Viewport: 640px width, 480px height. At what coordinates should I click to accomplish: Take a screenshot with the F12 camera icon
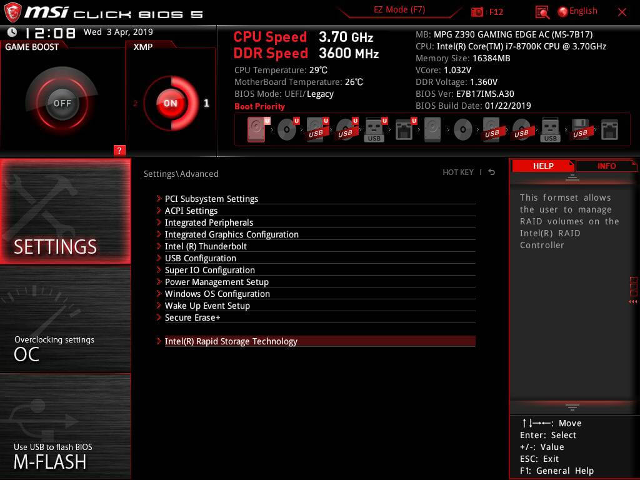pos(477,12)
